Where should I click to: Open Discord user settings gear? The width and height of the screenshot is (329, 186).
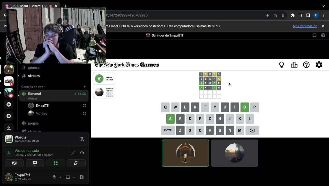pyautogui.click(x=82, y=177)
